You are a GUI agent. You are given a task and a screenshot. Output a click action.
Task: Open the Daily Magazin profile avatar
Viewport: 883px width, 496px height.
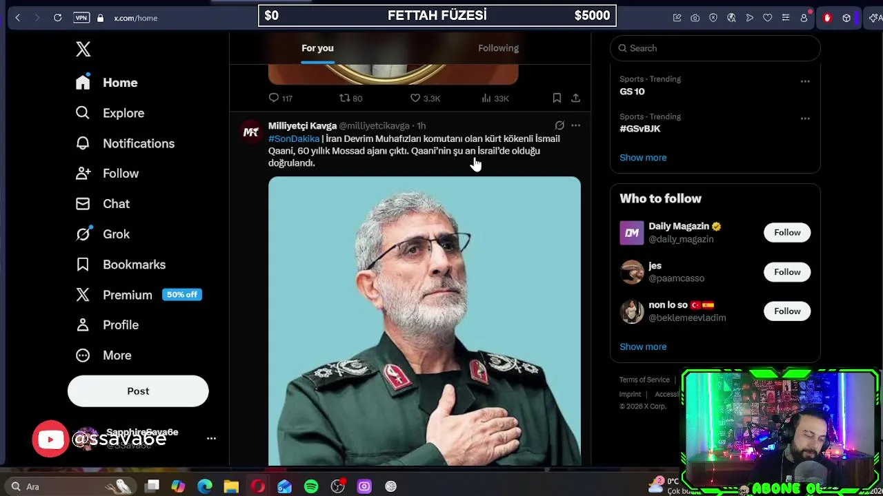click(x=631, y=233)
